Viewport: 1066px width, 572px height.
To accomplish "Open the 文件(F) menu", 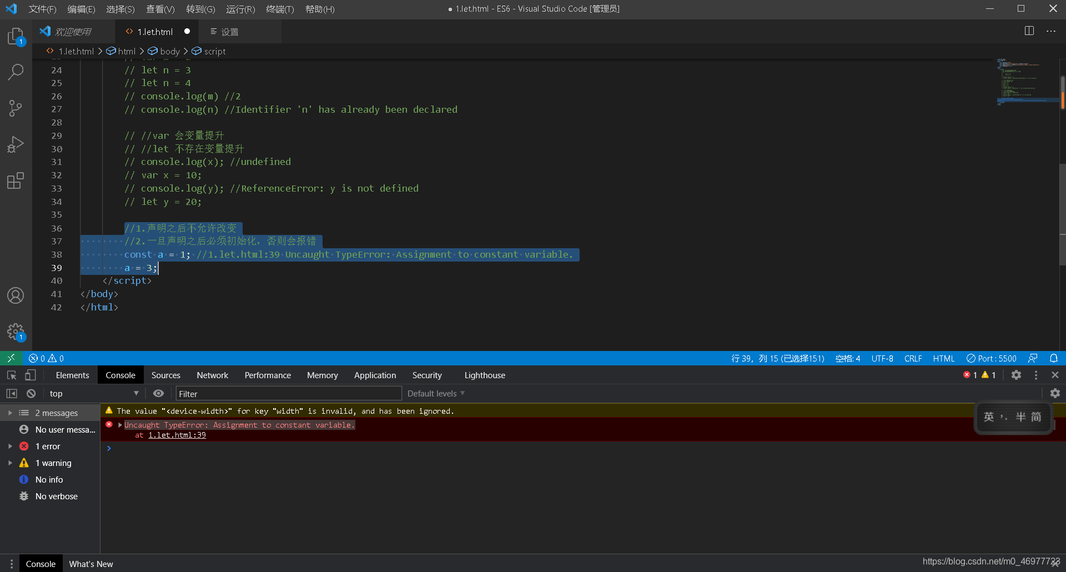I will [42, 9].
